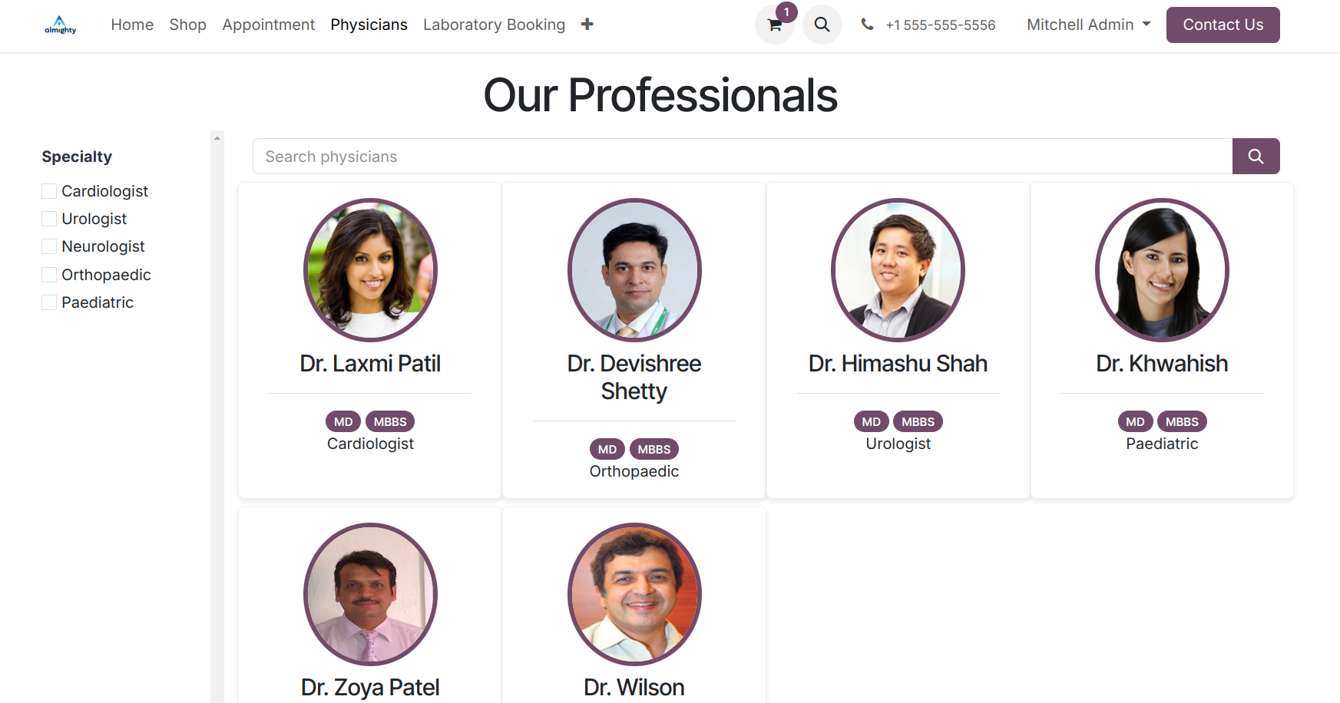Image resolution: width=1340 pixels, height=703 pixels.
Task: Click the MD badge under Dr. Laxmi Patil
Action: point(343,421)
